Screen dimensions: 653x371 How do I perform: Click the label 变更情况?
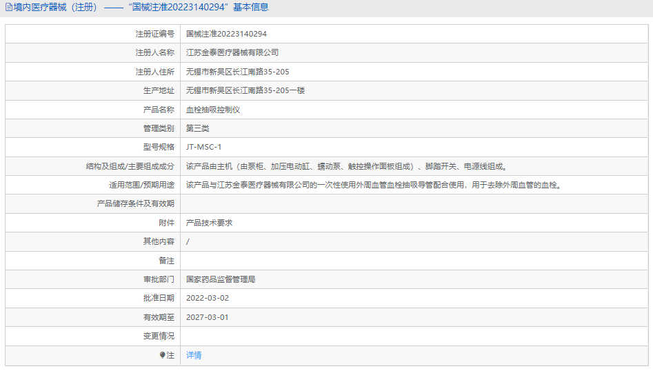(x=159, y=336)
